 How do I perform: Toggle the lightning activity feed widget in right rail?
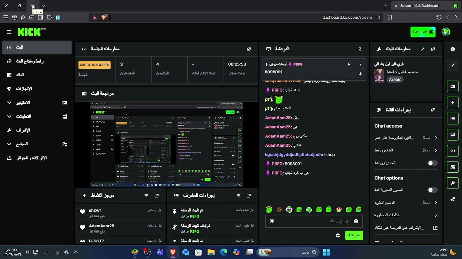coord(453,103)
